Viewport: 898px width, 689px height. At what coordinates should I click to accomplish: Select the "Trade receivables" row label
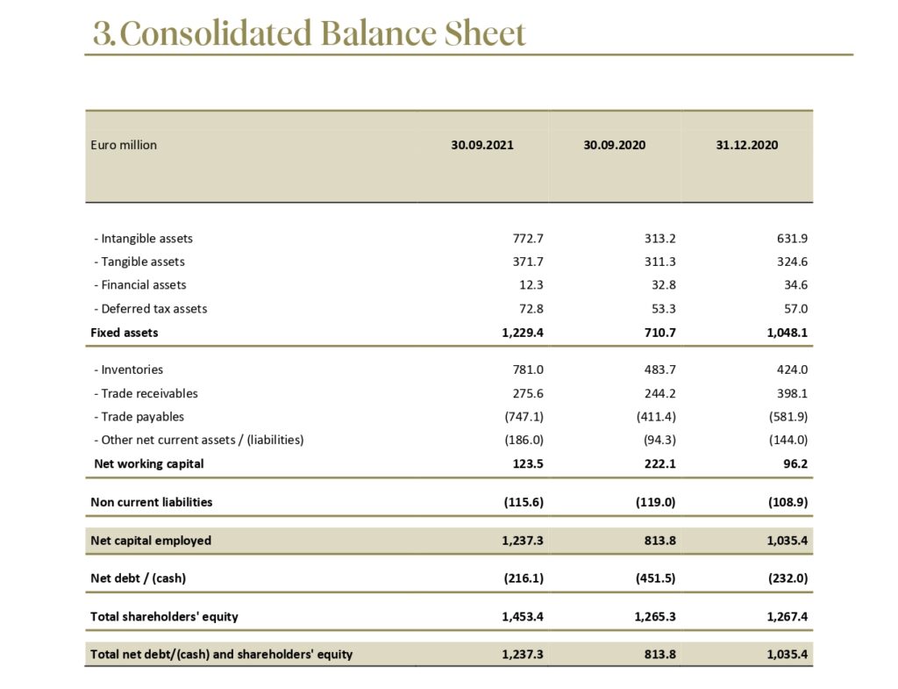[x=146, y=393]
